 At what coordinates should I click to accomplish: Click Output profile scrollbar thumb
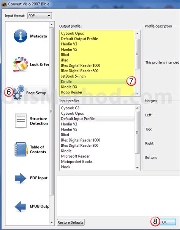click(137, 54)
